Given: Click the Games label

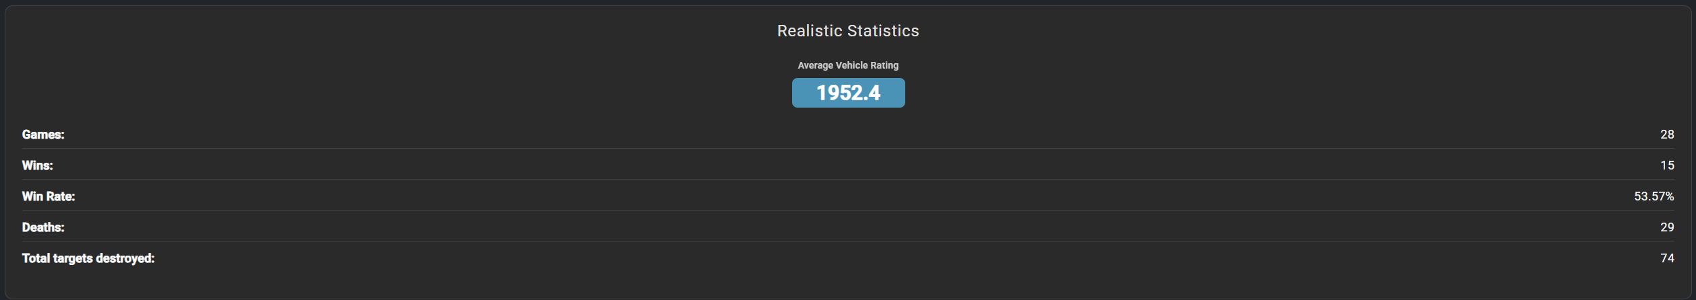Looking at the screenshot, I should (43, 135).
